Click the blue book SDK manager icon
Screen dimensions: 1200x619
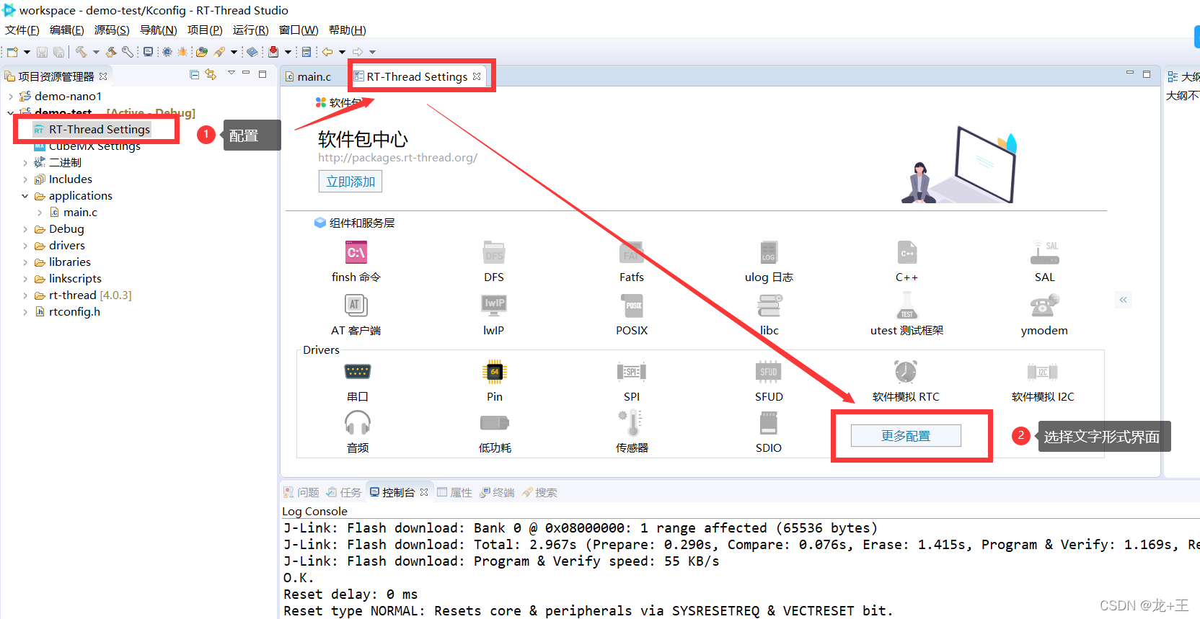252,52
